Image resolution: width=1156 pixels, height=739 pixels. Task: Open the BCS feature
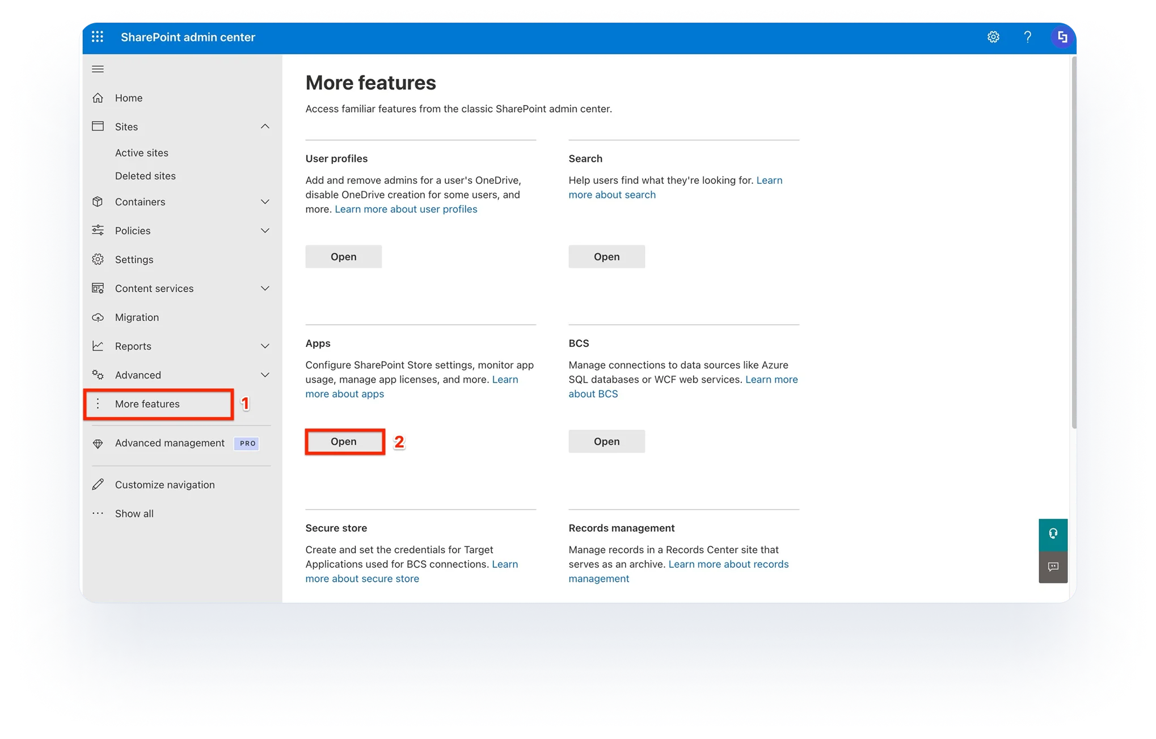[x=607, y=441]
